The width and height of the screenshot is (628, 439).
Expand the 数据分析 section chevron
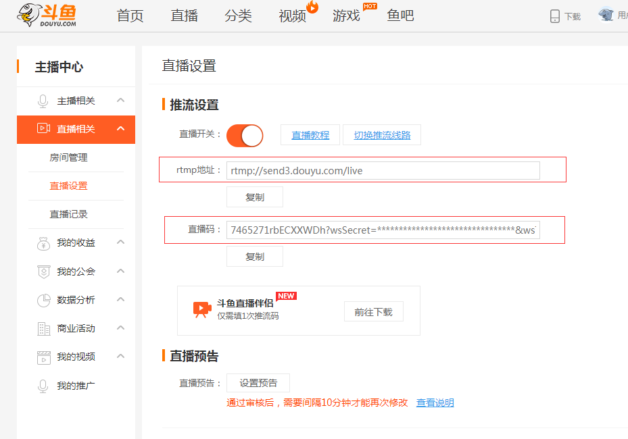click(x=121, y=299)
